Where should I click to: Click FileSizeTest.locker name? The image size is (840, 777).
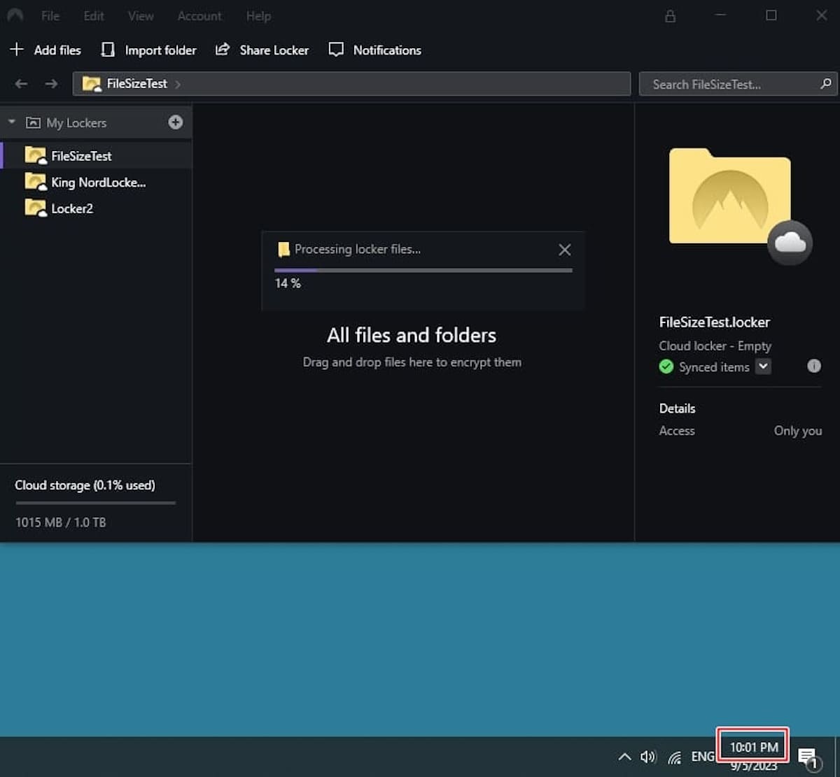715,322
